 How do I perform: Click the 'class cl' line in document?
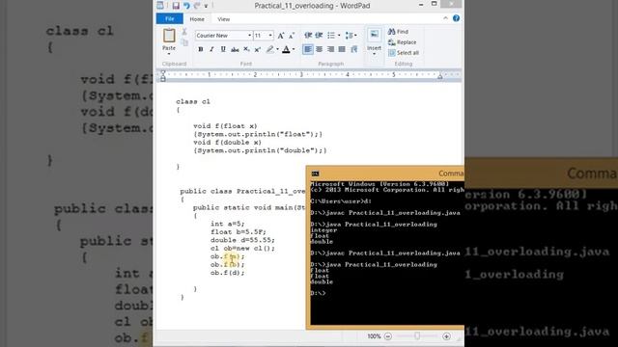tap(193, 101)
